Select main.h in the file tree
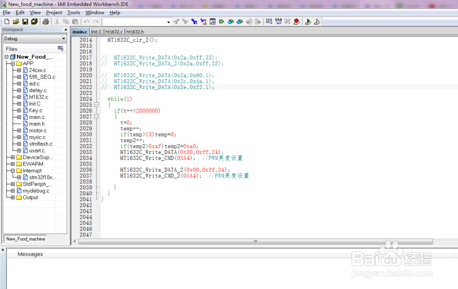Image resolution: width=458 pixels, height=289 pixels. (x=37, y=123)
